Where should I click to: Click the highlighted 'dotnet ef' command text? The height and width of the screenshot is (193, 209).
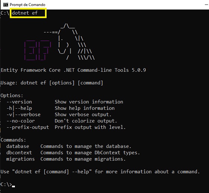(x=25, y=13)
